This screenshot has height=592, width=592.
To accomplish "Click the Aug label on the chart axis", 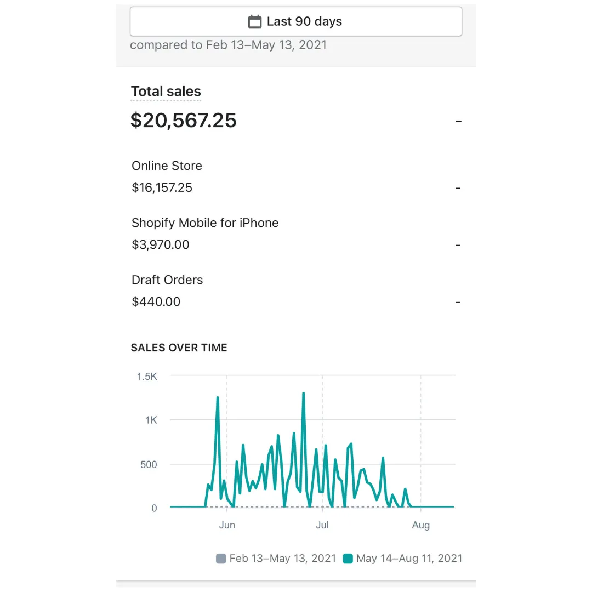I will pos(420,525).
